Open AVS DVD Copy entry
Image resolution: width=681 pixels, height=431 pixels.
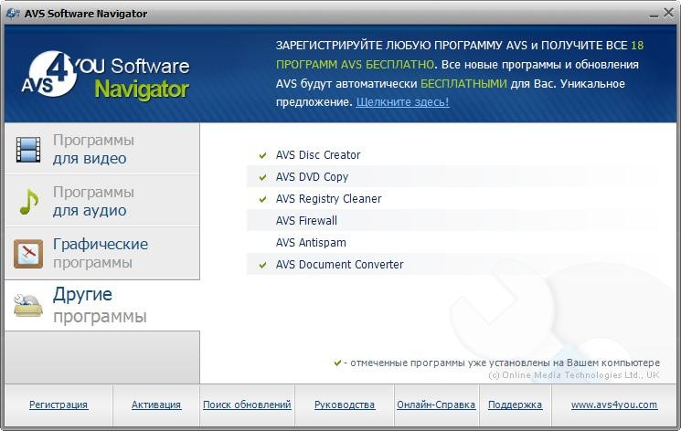(x=312, y=177)
